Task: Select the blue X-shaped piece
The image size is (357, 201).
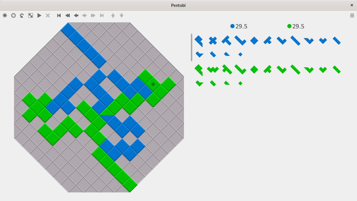Action: click(213, 41)
